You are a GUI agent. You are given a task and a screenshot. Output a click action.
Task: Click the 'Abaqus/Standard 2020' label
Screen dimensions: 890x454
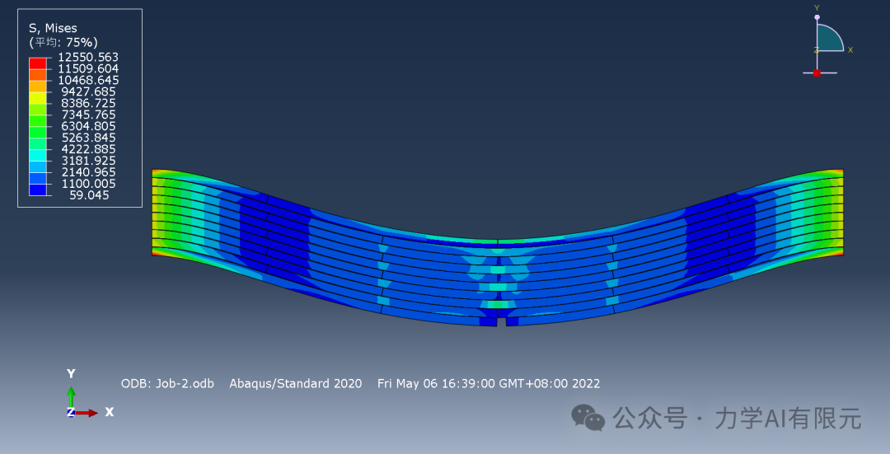tap(295, 384)
